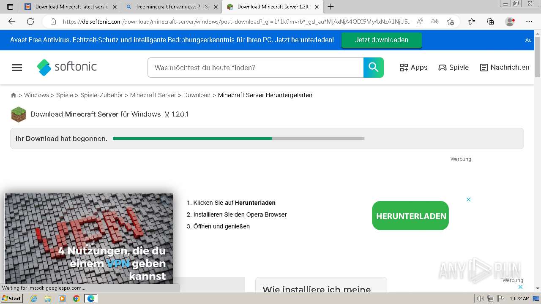The width and height of the screenshot is (541, 304).
Task: Follow the Download breadcrumb link
Action: [x=197, y=95]
